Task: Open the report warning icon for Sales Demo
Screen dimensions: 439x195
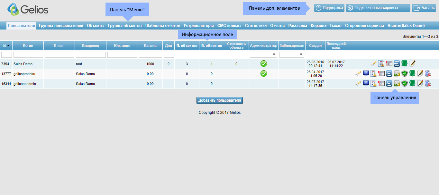Action: pyautogui.click(x=381, y=64)
